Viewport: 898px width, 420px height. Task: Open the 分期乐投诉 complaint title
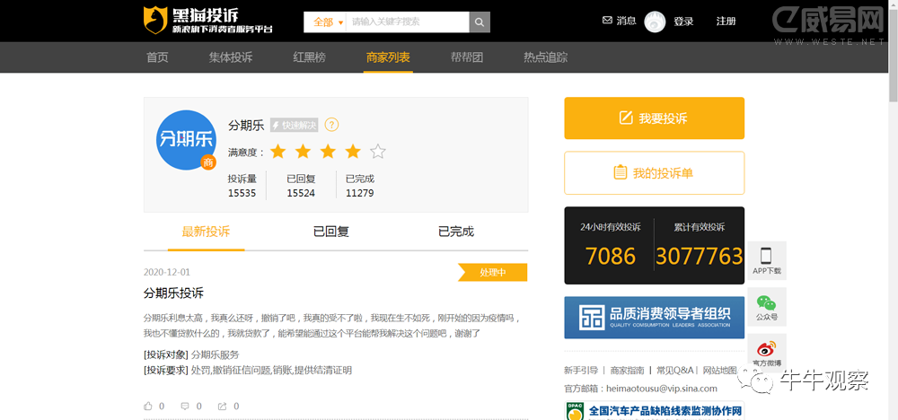pos(173,293)
